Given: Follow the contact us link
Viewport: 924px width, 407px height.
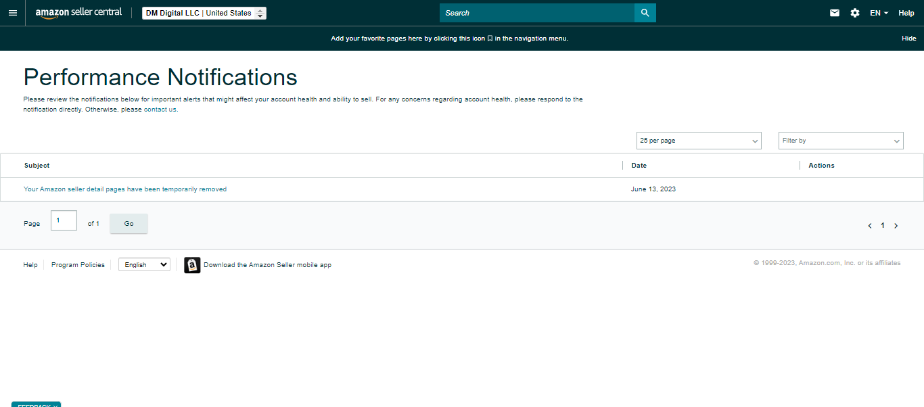Looking at the screenshot, I should (x=160, y=110).
